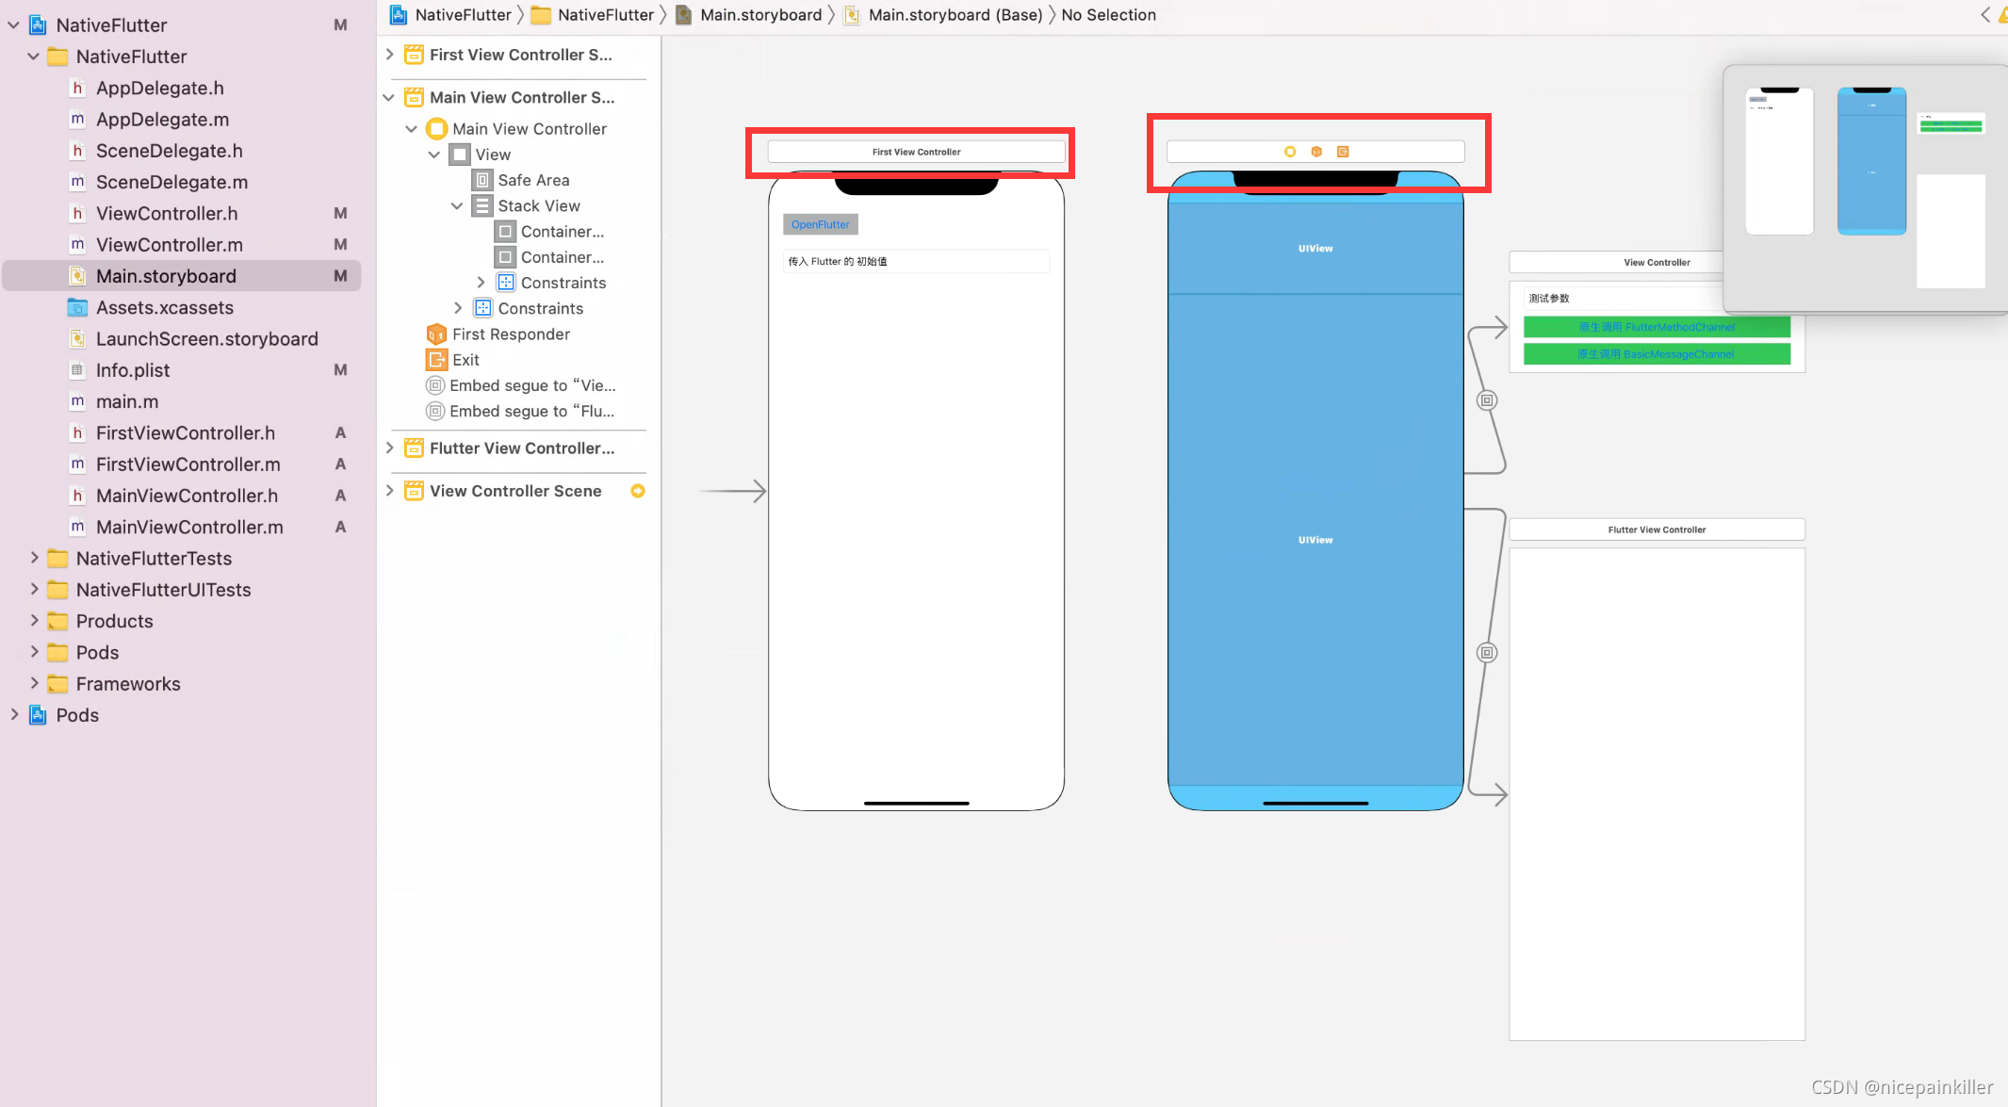Click the orange exit segue icon in canvas title bar
Screen dimensions: 2008x1107
click(x=1345, y=151)
